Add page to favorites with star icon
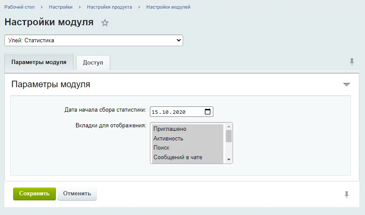This screenshot has height=215, width=365. point(104,23)
